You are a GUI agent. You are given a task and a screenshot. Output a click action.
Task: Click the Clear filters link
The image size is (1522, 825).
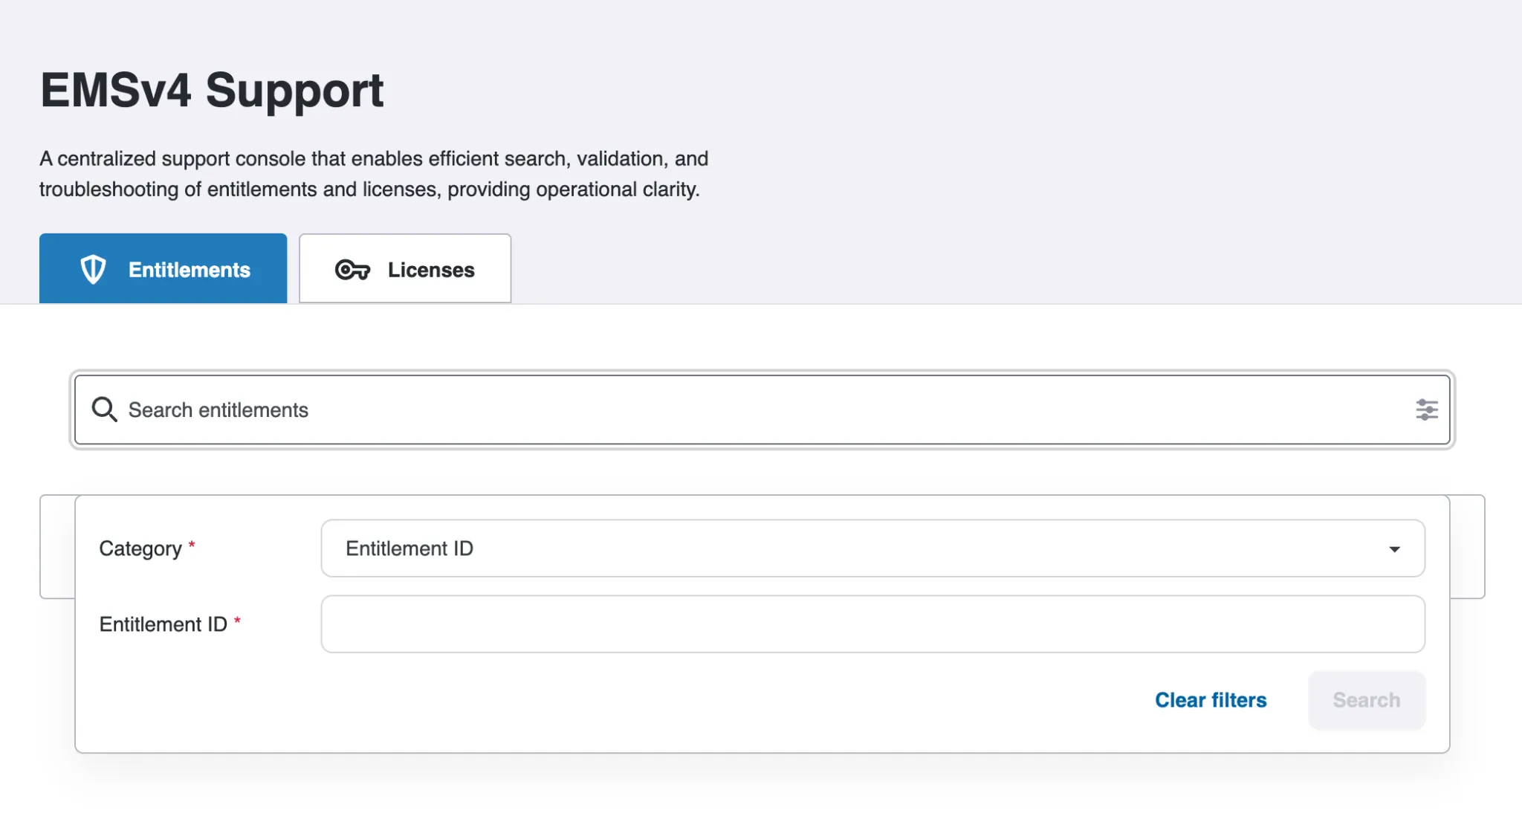click(1211, 700)
